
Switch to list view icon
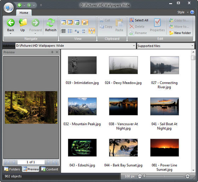click(x=70, y=31)
